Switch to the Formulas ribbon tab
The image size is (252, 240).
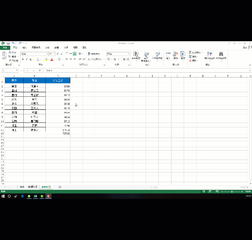[x=47, y=48]
